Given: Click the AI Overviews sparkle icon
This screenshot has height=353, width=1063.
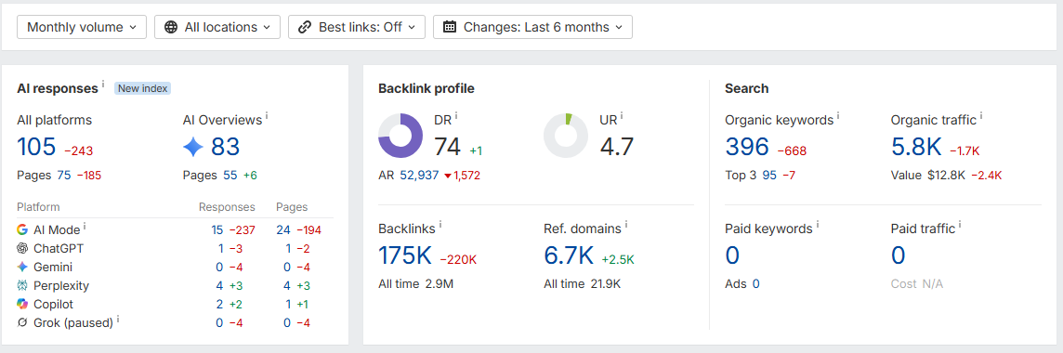Looking at the screenshot, I should coord(193,147).
